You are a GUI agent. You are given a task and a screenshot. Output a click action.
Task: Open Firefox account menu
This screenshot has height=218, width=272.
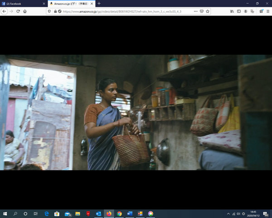(246, 11)
